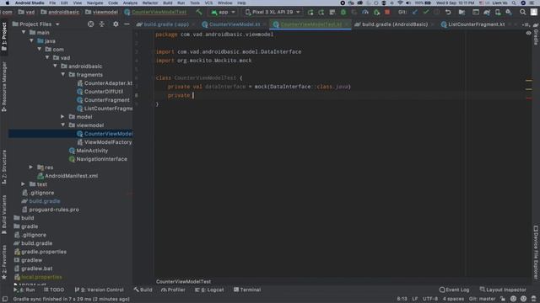540x303 pixels.
Task: Click the Search Everywhere magnifier icon
Action: [523, 13]
